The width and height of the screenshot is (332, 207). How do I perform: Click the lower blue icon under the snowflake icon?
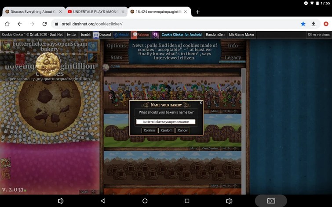(x=92, y=57)
